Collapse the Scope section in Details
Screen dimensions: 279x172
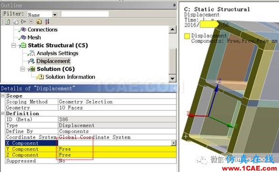[3, 96]
